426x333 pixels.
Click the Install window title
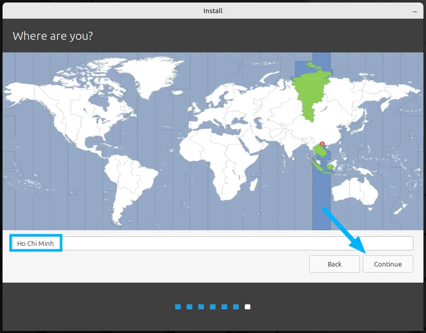(x=212, y=11)
